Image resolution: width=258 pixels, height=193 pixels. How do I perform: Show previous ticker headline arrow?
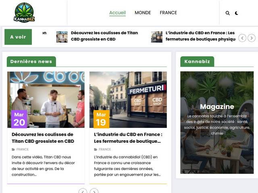point(242,38)
